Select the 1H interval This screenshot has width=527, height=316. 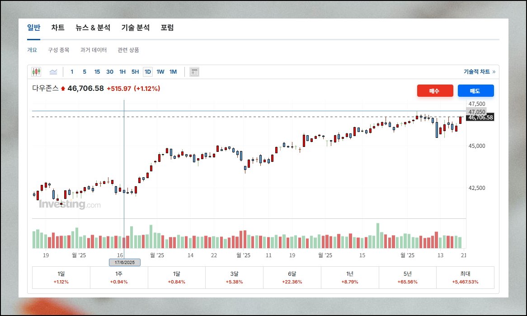click(x=122, y=71)
